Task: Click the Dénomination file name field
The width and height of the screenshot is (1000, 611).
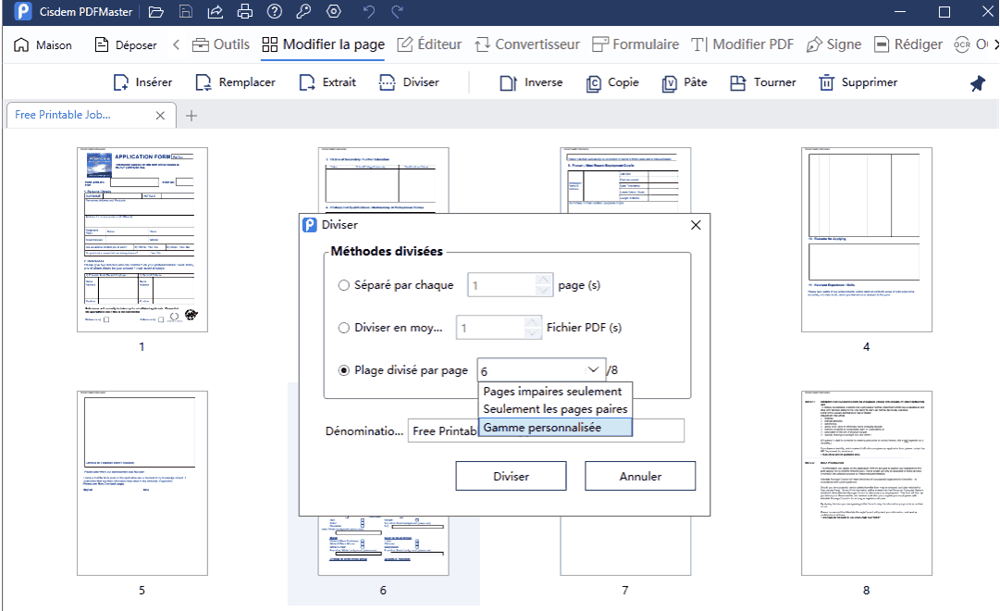Action: pyautogui.click(x=546, y=431)
